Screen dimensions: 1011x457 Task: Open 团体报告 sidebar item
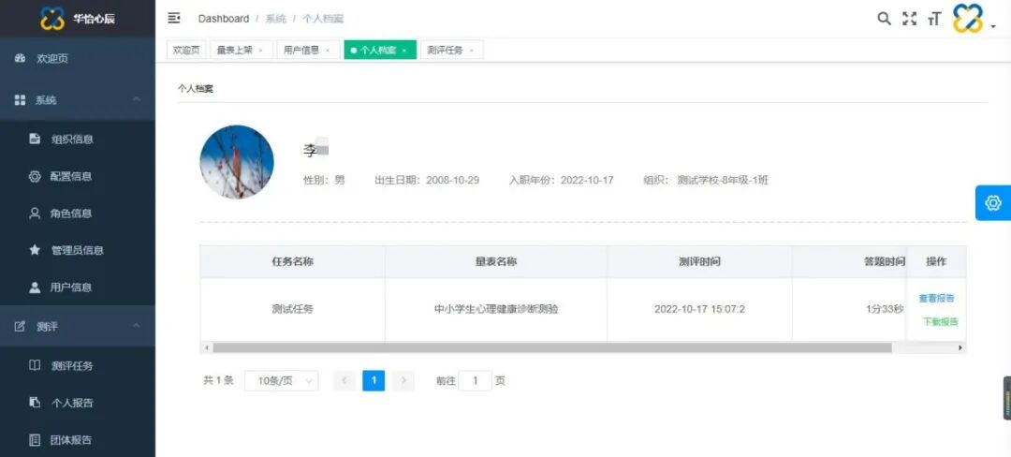78,440
